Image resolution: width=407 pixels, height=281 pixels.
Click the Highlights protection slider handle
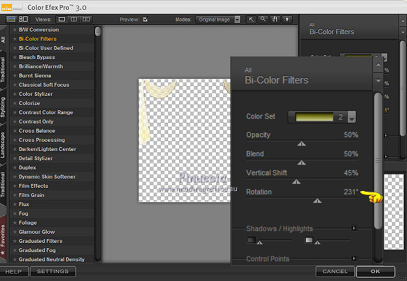point(317,242)
